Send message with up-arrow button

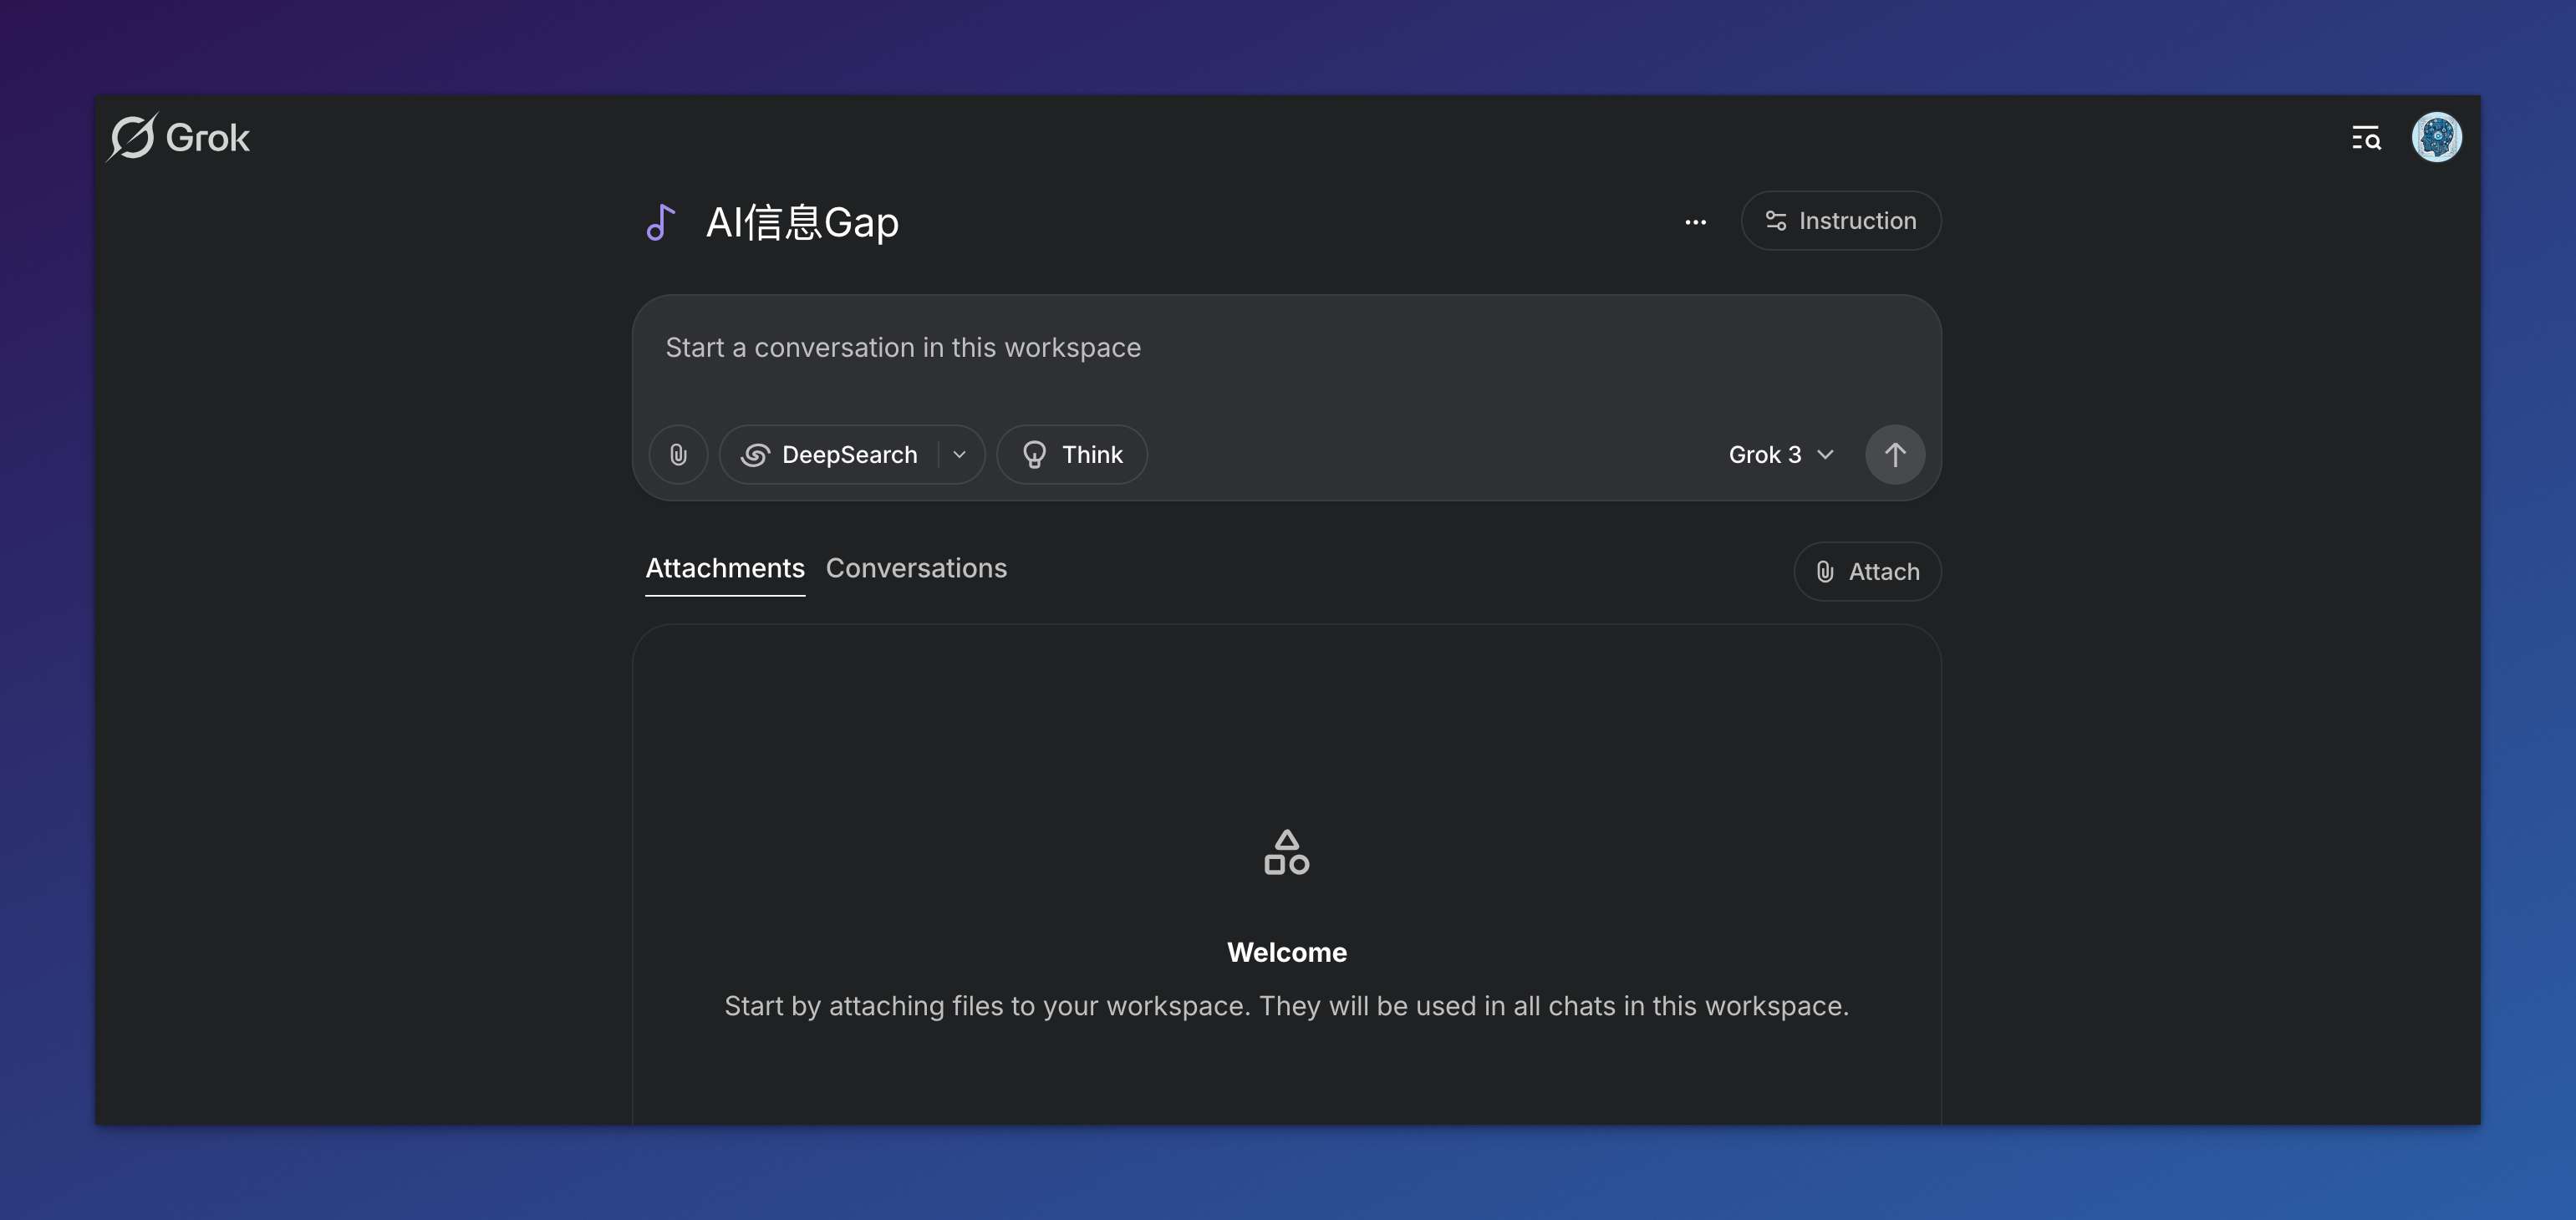point(1894,455)
